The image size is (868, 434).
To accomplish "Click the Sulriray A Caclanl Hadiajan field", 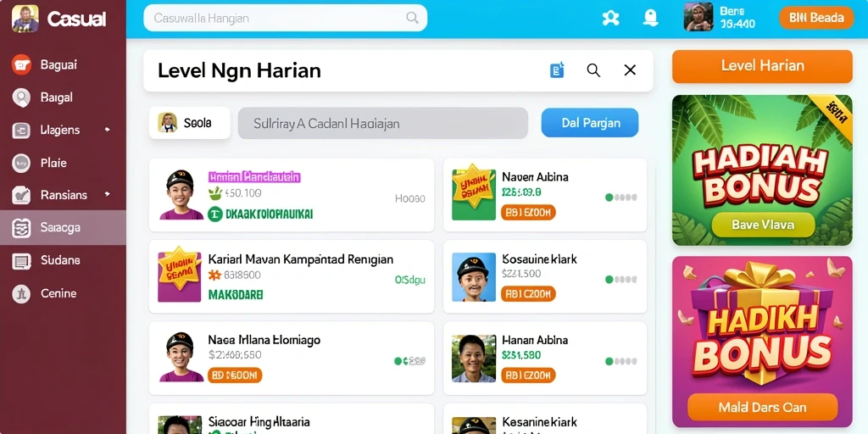I will coord(382,123).
